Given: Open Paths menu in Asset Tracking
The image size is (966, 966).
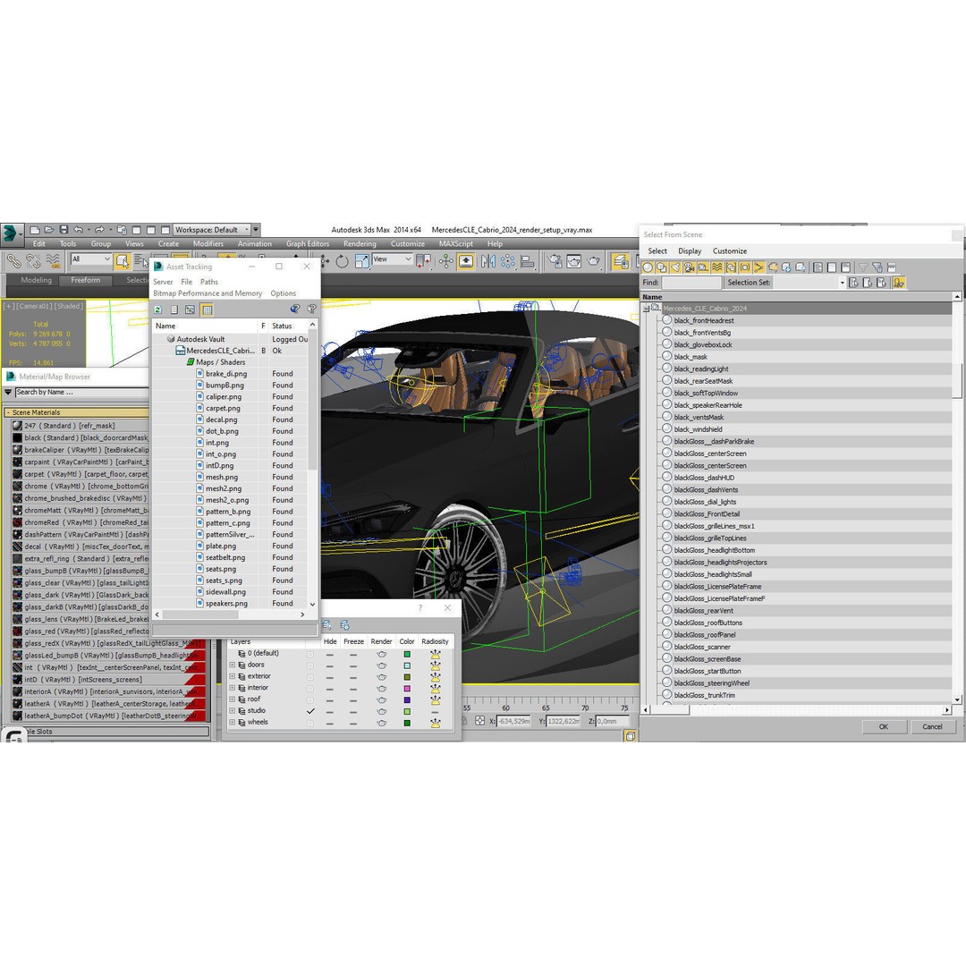Looking at the screenshot, I should click(x=208, y=282).
